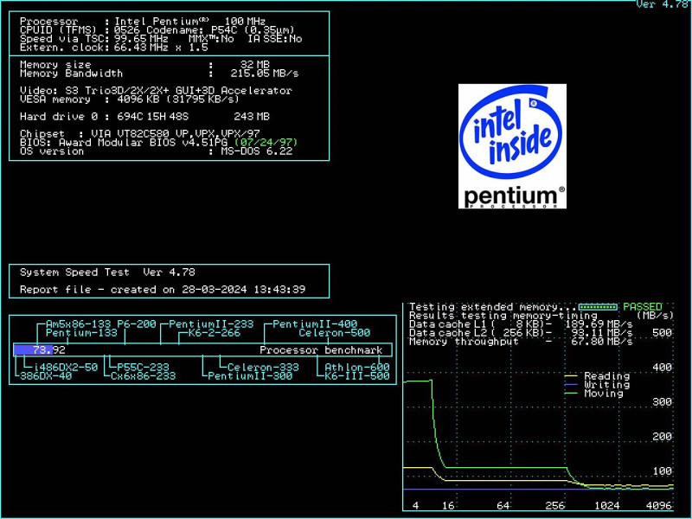This screenshot has width=692, height=519.
Task: Click the blue Writing legend line
Action: (x=571, y=384)
